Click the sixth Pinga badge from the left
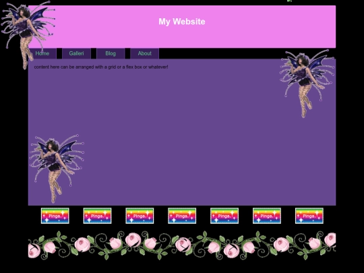The width and height of the screenshot is (364, 273). 267,216
